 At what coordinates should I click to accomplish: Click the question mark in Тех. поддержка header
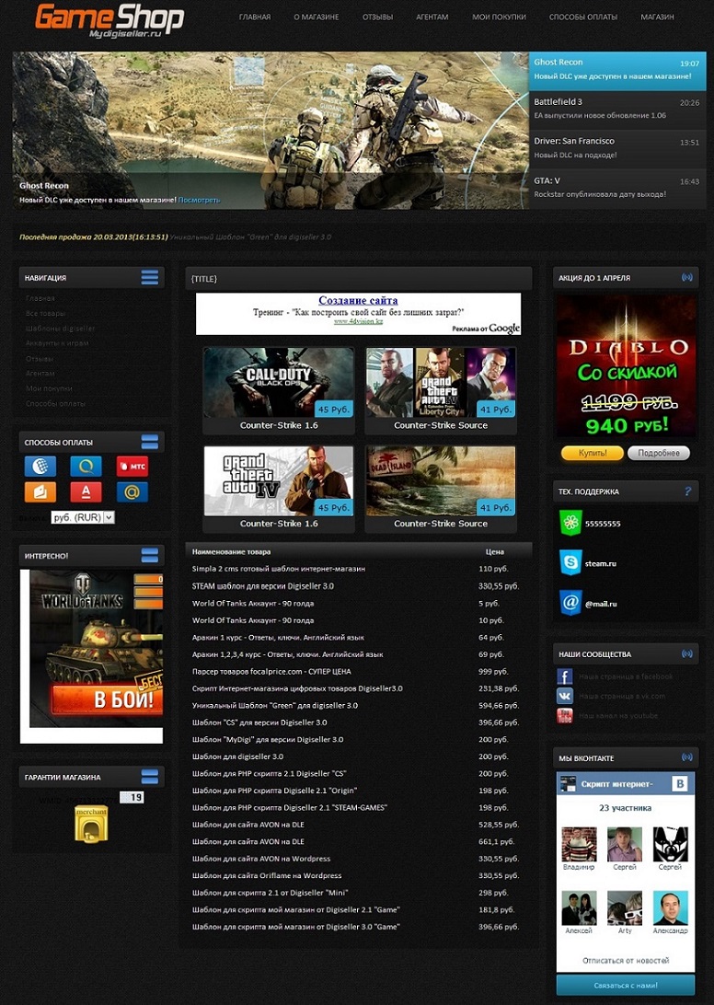point(687,491)
